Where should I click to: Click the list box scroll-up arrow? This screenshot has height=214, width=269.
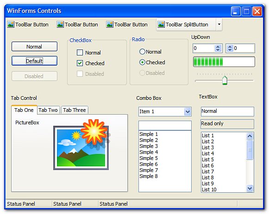click(250, 136)
